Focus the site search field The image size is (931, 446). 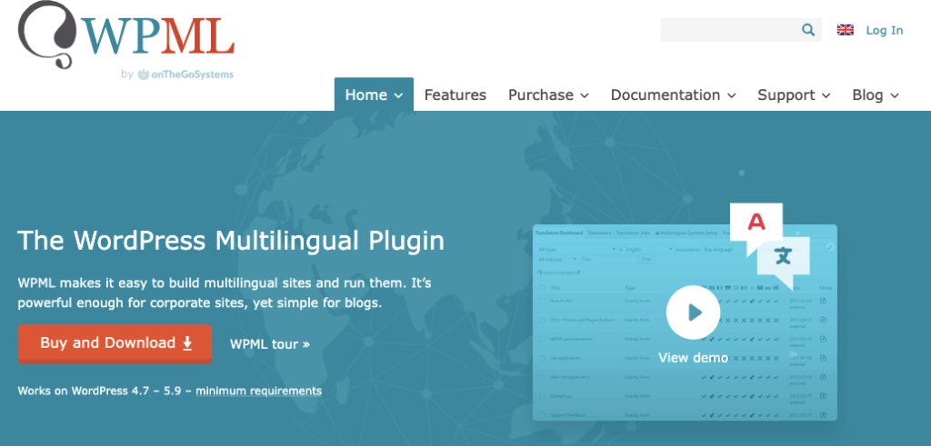click(x=741, y=30)
